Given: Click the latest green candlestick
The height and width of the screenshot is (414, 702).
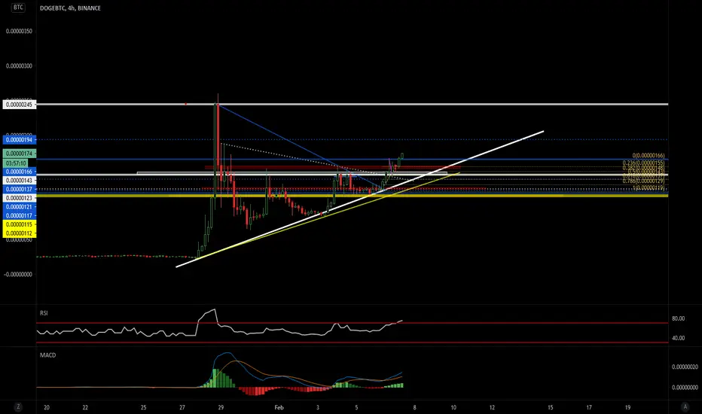Looking at the screenshot, I should 401,157.
